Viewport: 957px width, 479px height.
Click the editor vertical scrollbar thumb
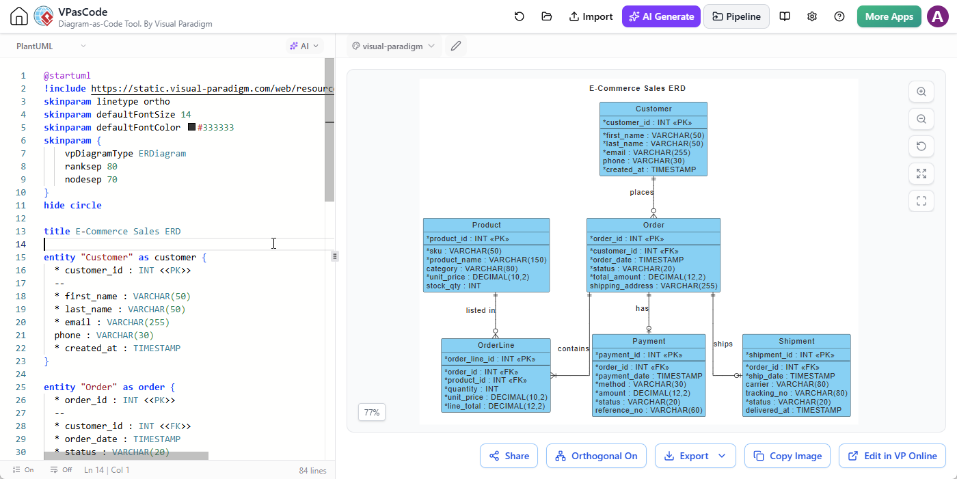pos(329,130)
